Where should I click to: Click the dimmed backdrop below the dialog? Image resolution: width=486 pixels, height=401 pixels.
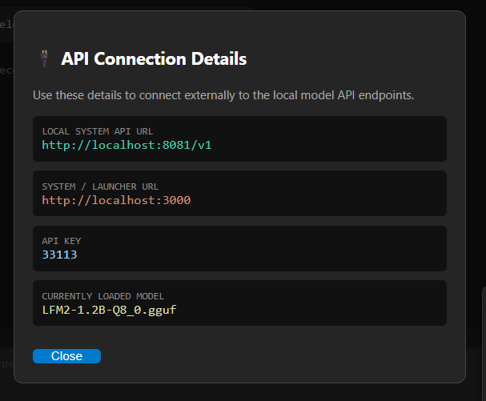(240, 392)
